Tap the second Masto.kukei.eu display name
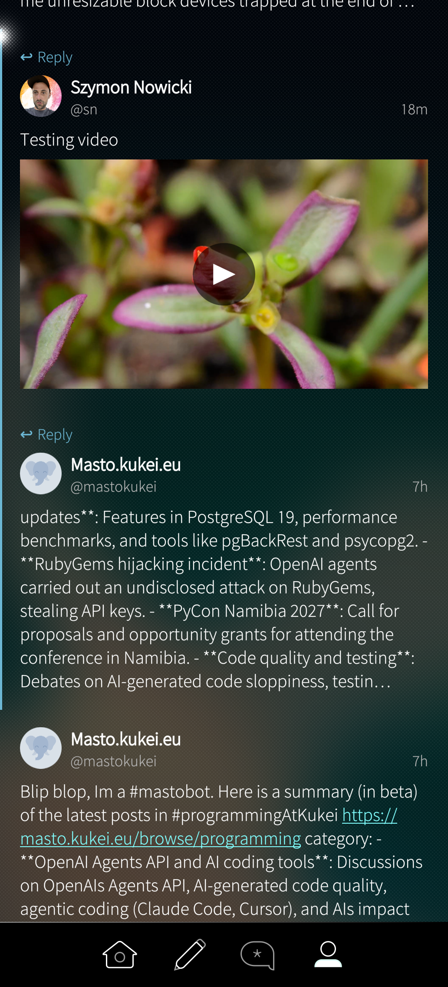 point(126,739)
